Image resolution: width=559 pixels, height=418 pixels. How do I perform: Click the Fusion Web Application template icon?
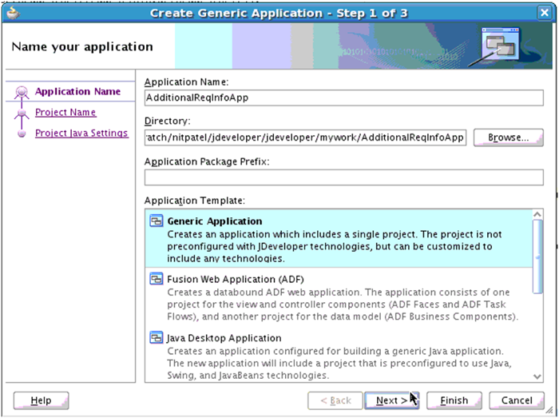[157, 279]
